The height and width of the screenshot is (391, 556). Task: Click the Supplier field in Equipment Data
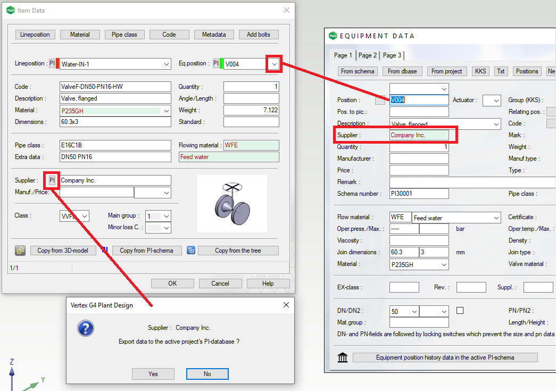[x=419, y=135]
